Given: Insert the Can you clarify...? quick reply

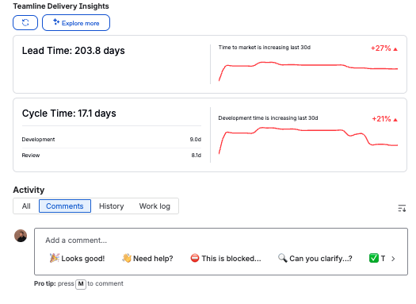Looking at the screenshot, I should click(315, 258).
